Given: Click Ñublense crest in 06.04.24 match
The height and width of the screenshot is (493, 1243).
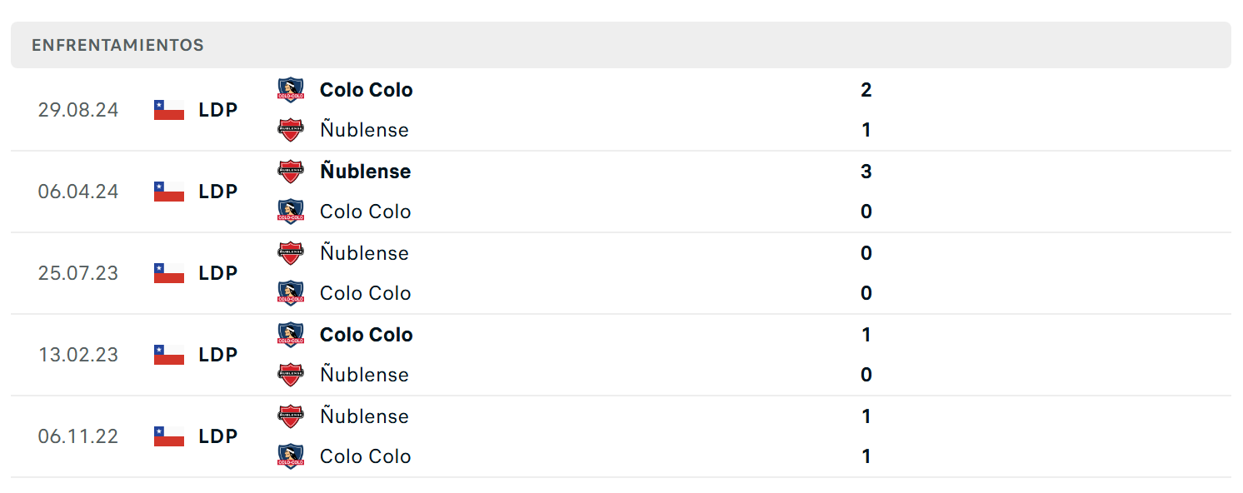Looking at the screenshot, I should [x=291, y=171].
